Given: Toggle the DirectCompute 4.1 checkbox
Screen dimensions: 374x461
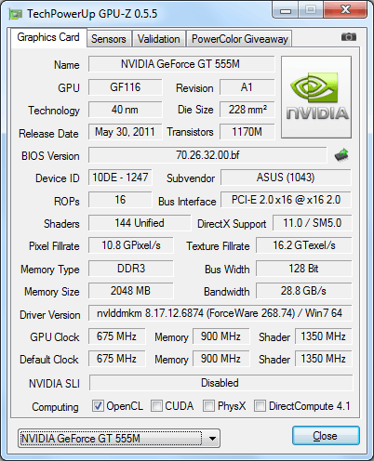Looking at the screenshot, I should (260, 405).
